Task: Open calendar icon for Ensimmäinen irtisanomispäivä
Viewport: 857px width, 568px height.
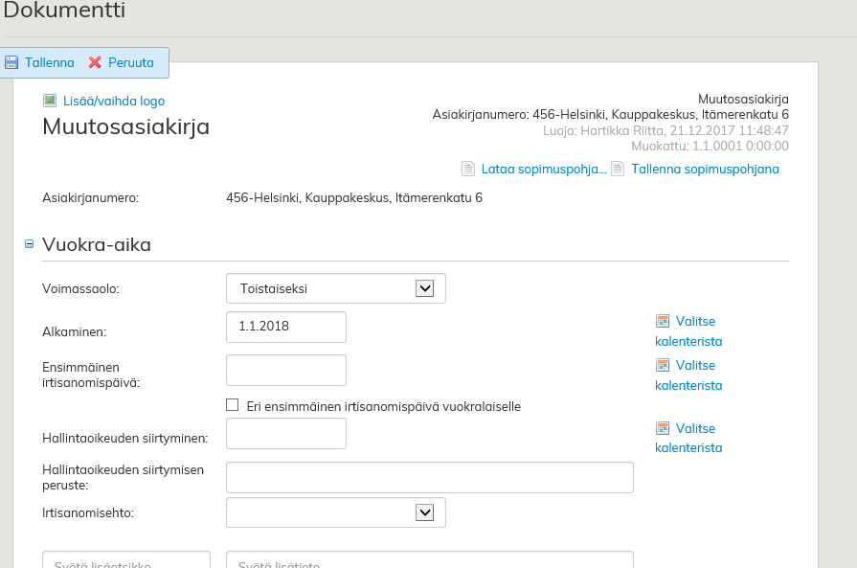Action: [x=662, y=366]
